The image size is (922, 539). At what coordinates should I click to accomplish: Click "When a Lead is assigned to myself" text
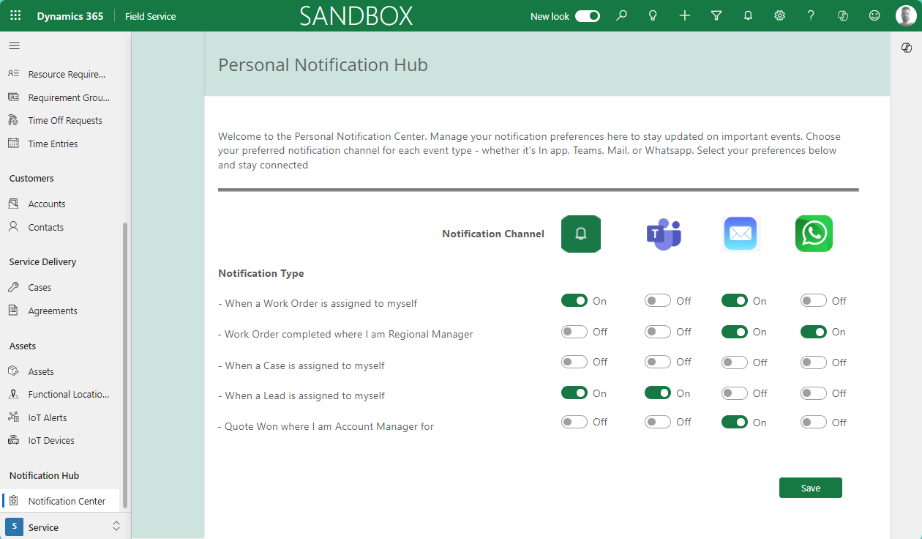point(304,395)
